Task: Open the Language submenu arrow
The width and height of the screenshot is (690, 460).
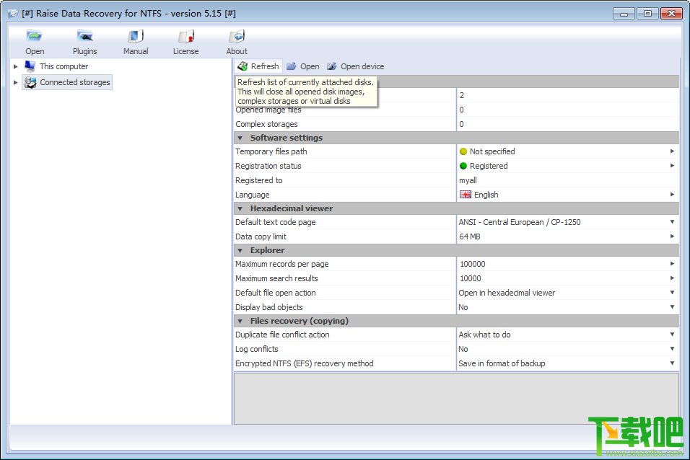Action: tap(672, 195)
